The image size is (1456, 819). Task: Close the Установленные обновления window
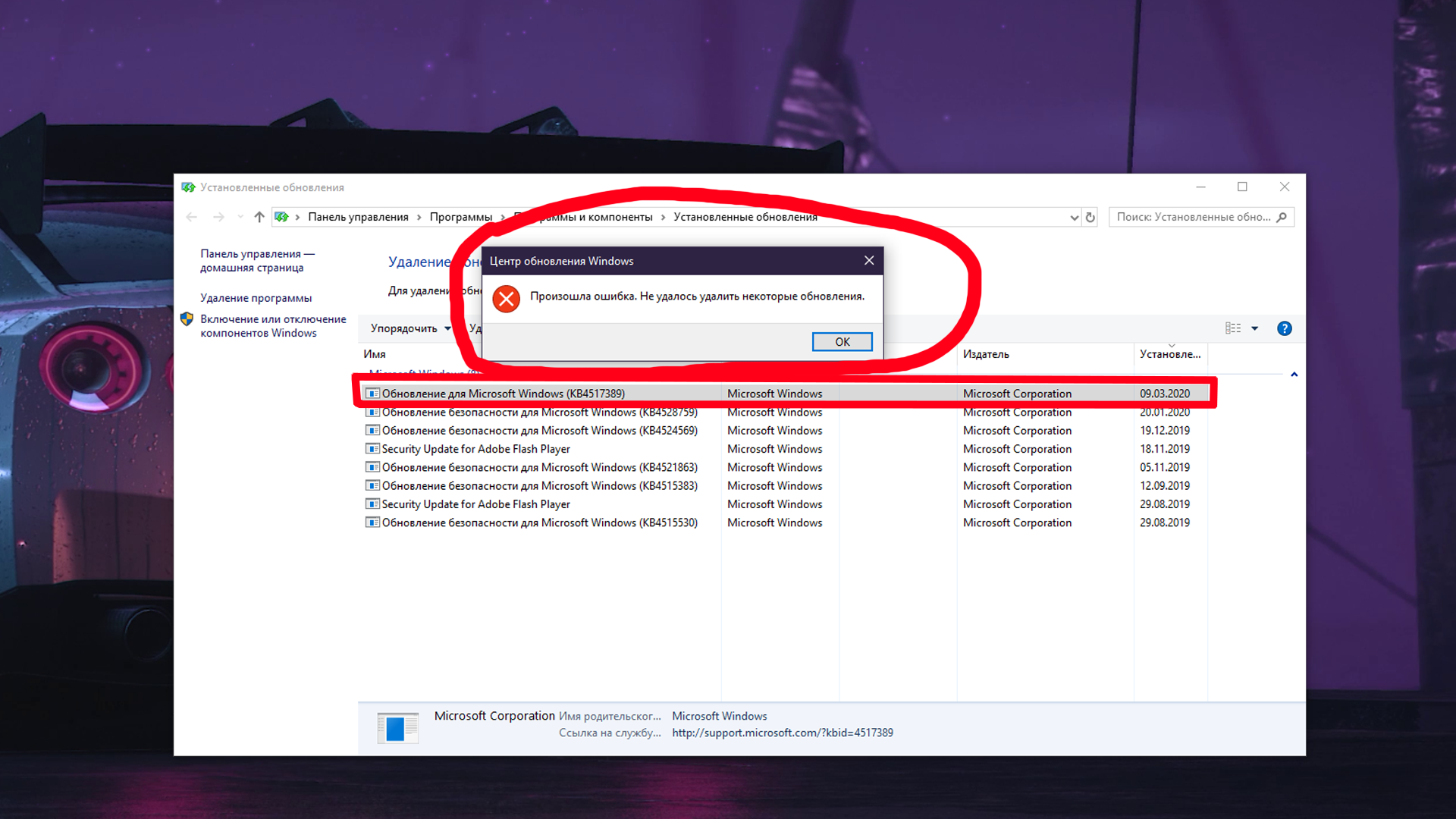[x=1285, y=187]
